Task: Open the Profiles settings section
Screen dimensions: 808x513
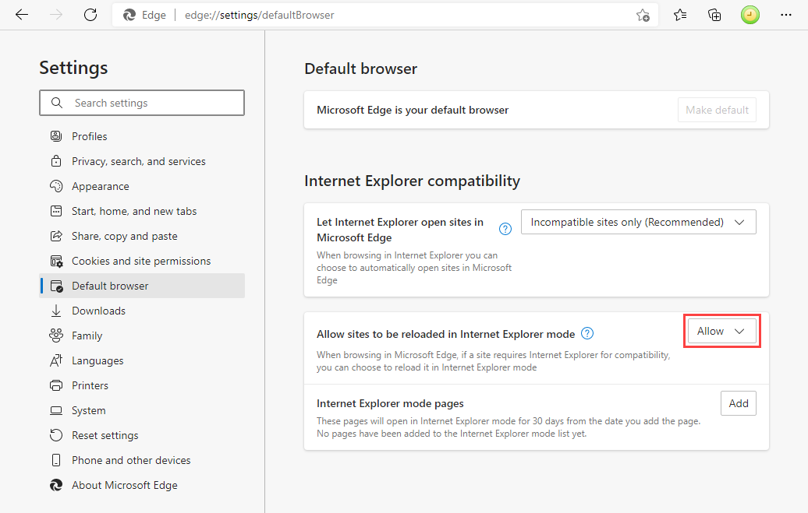Action: pyautogui.click(x=90, y=136)
